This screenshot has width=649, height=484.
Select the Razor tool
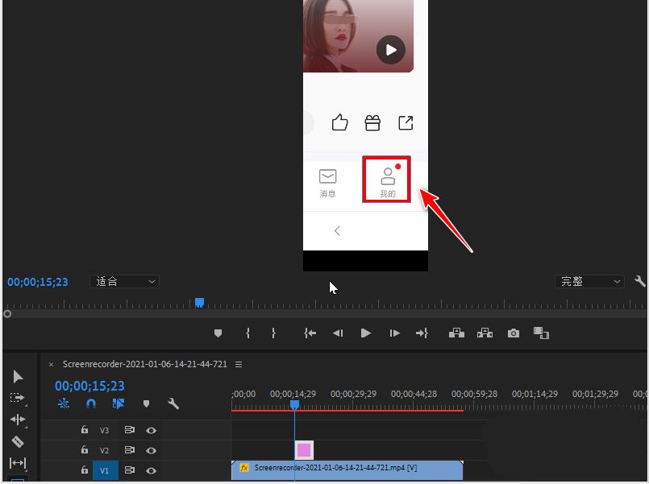16,441
